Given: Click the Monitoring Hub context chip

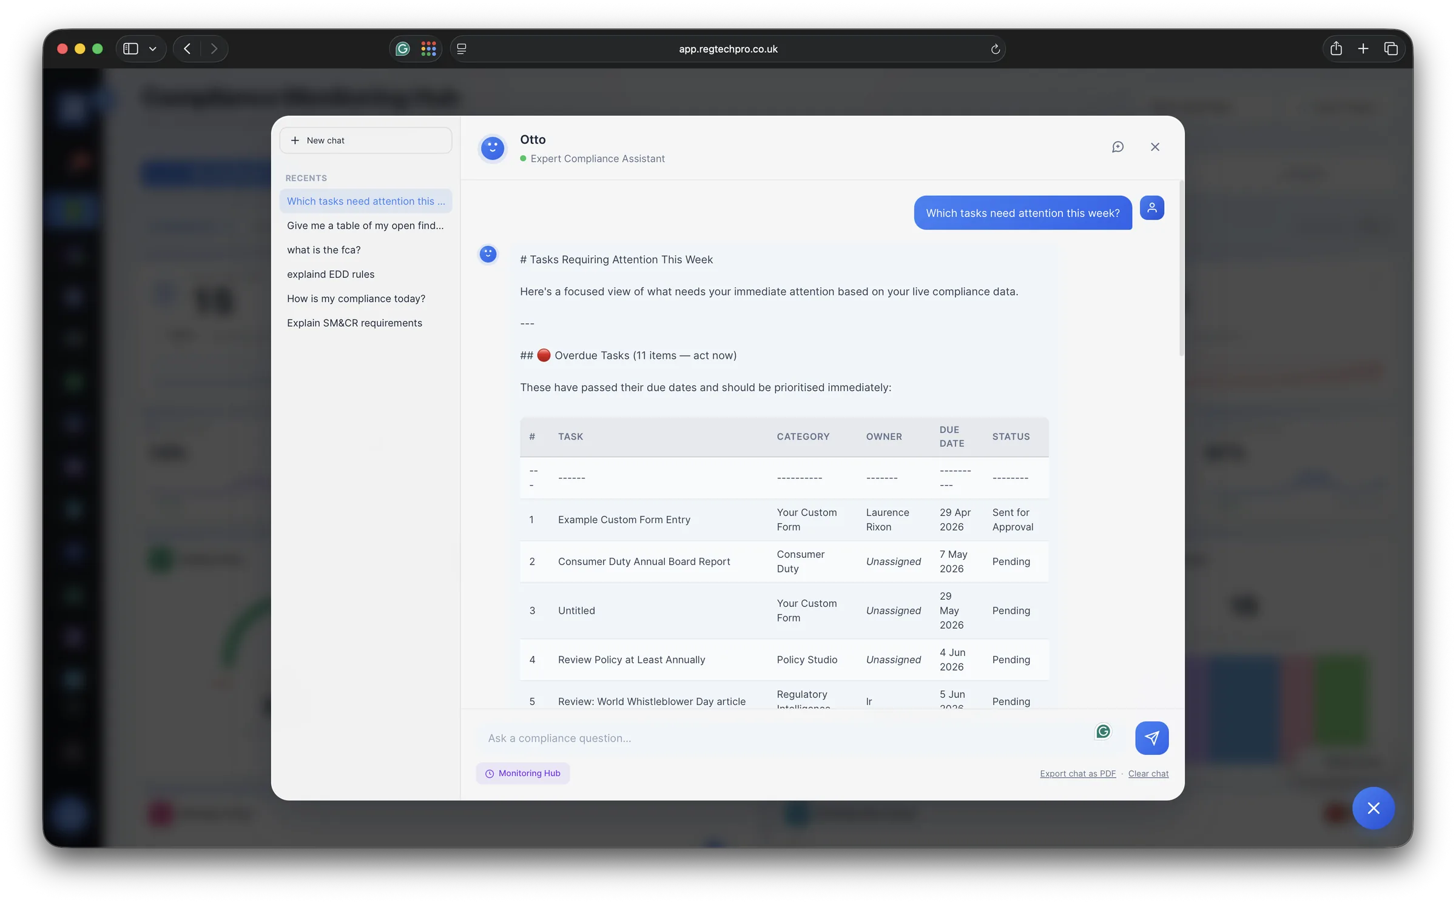Looking at the screenshot, I should [x=522, y=773].
